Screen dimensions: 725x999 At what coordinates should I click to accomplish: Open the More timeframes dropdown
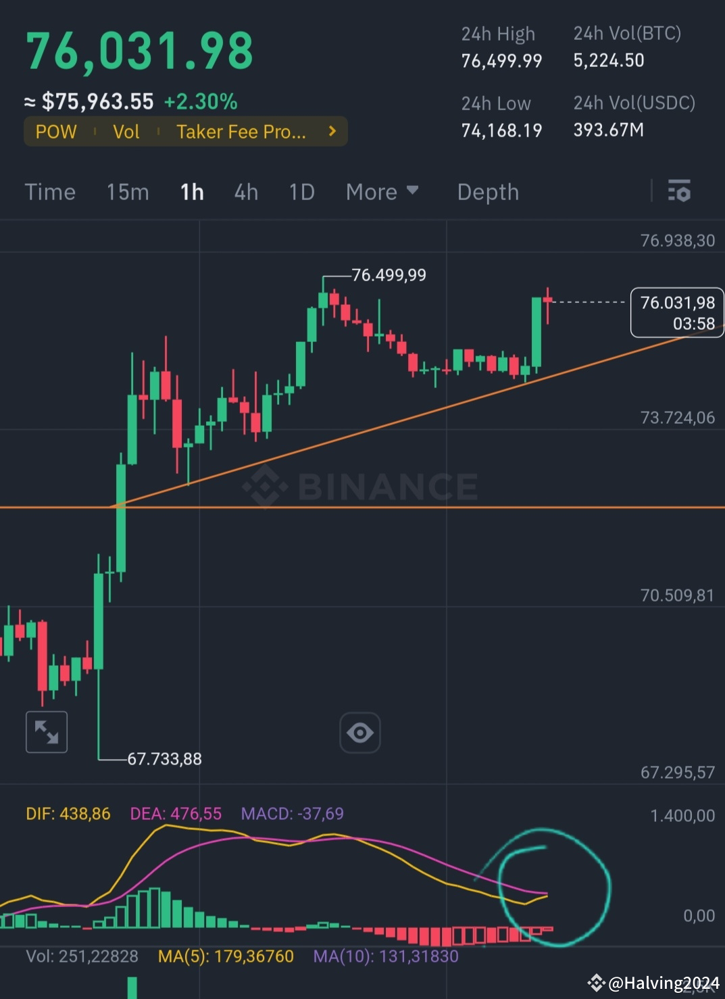tap(382, 192)
